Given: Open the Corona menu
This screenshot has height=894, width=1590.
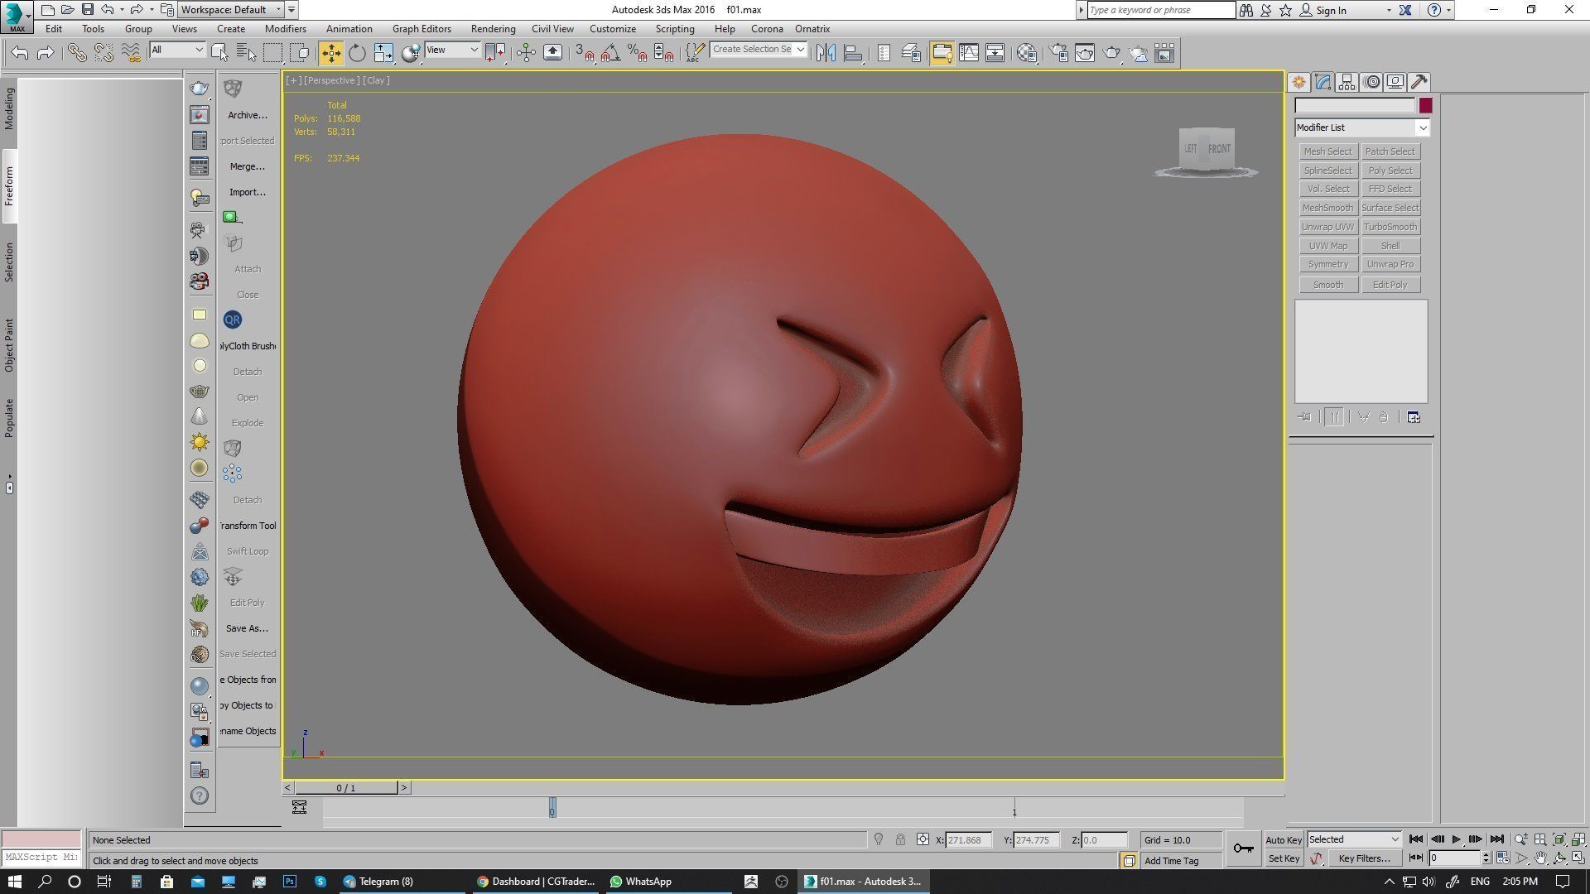Looking at the screenshot, I should pos(767,29).
